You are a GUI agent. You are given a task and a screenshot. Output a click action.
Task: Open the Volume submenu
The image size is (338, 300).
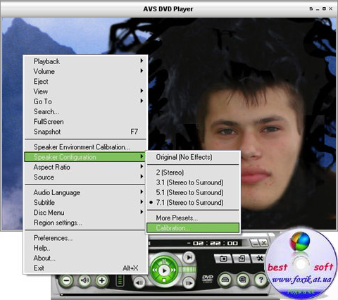pos(86,71)
